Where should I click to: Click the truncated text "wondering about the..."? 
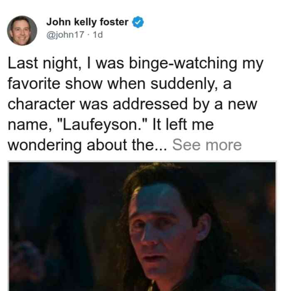point(87,145)
